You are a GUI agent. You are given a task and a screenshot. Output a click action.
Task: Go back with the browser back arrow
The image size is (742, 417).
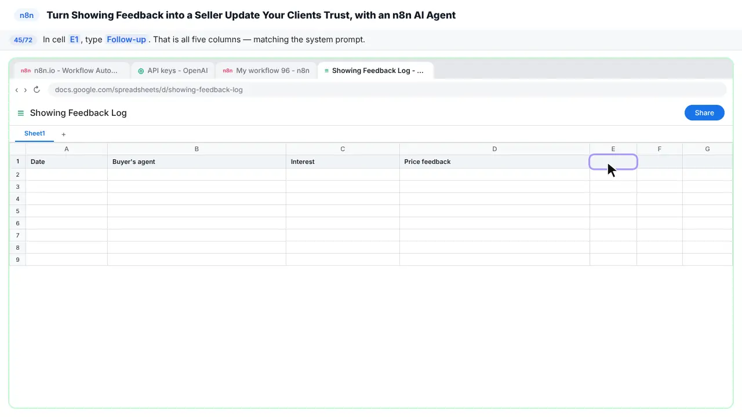tap(17, 90)
